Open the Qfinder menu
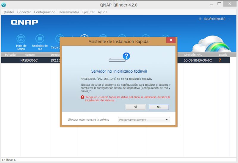The height and width of the screenshot is (163, 238). (x=8, y=12)
